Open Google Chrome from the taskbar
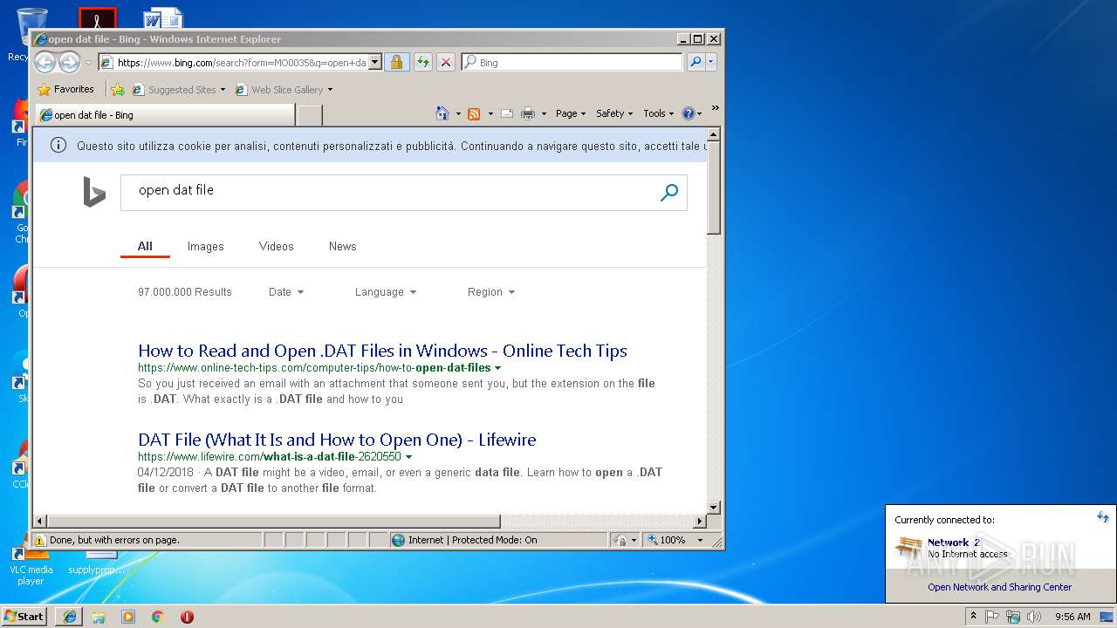Screen dimensions: 1117x628 point(158,617)
